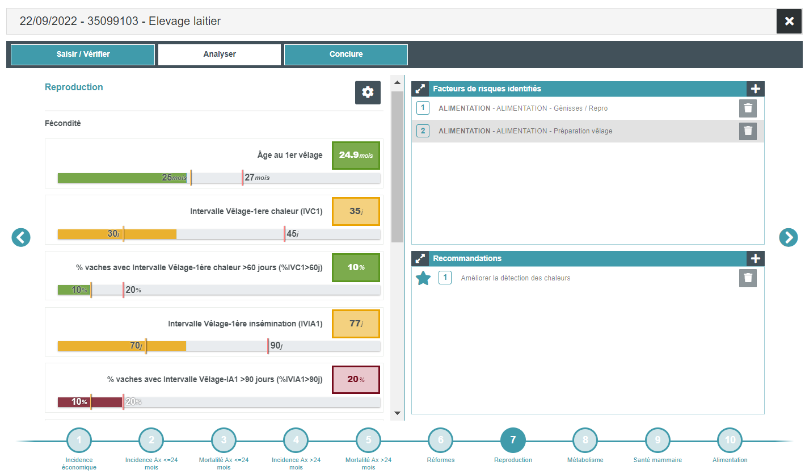Image resolution: width=805 pixels, height=474 pixels.
Task: Switch to the Conclure tab
Action: [x=345, y=54]
